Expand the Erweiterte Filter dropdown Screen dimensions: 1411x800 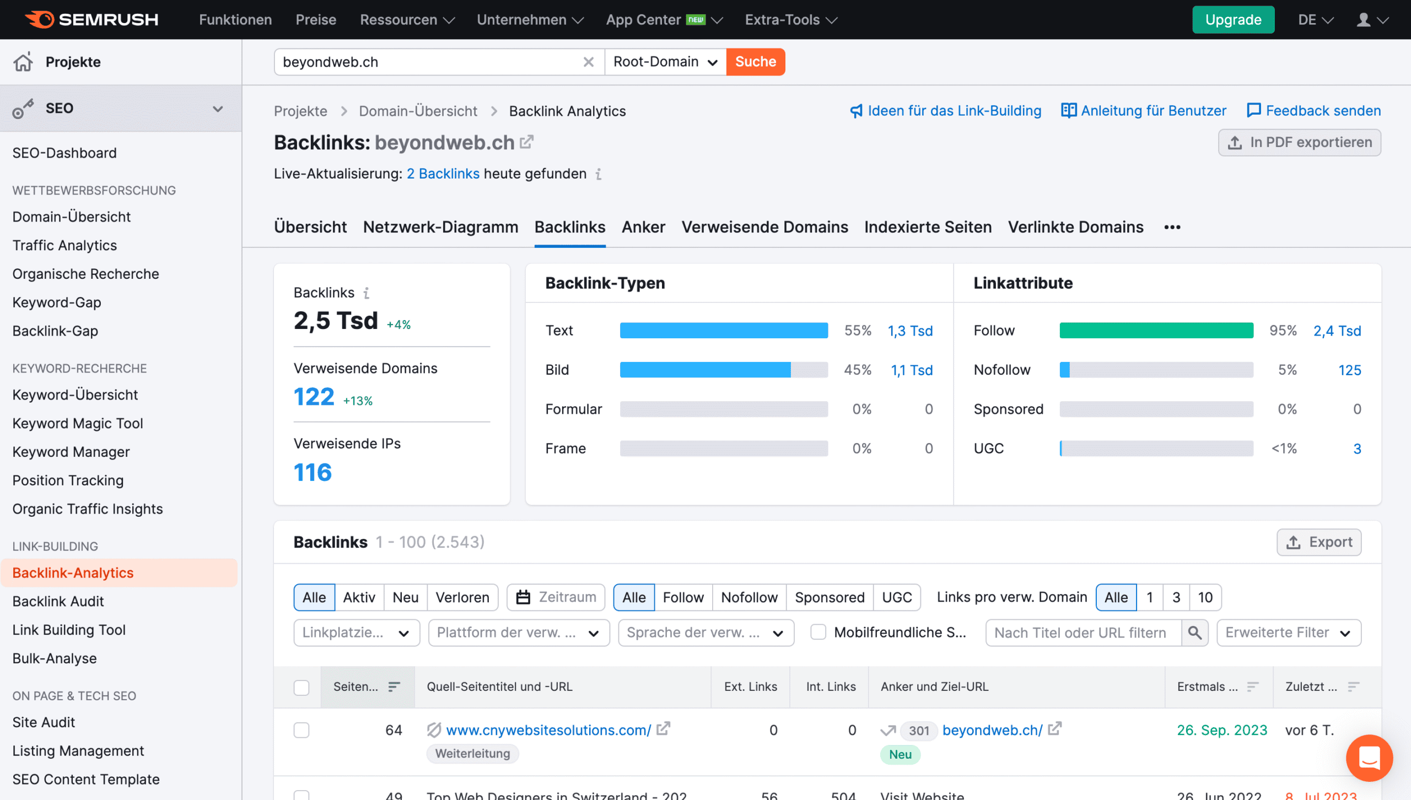point(1289,633)
